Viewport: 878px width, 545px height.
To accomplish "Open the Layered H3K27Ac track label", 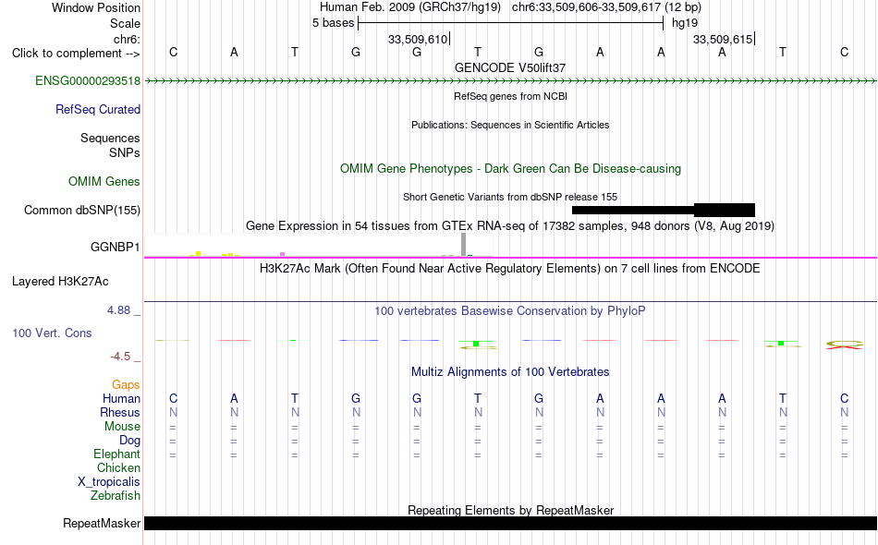I will point(60,282).
